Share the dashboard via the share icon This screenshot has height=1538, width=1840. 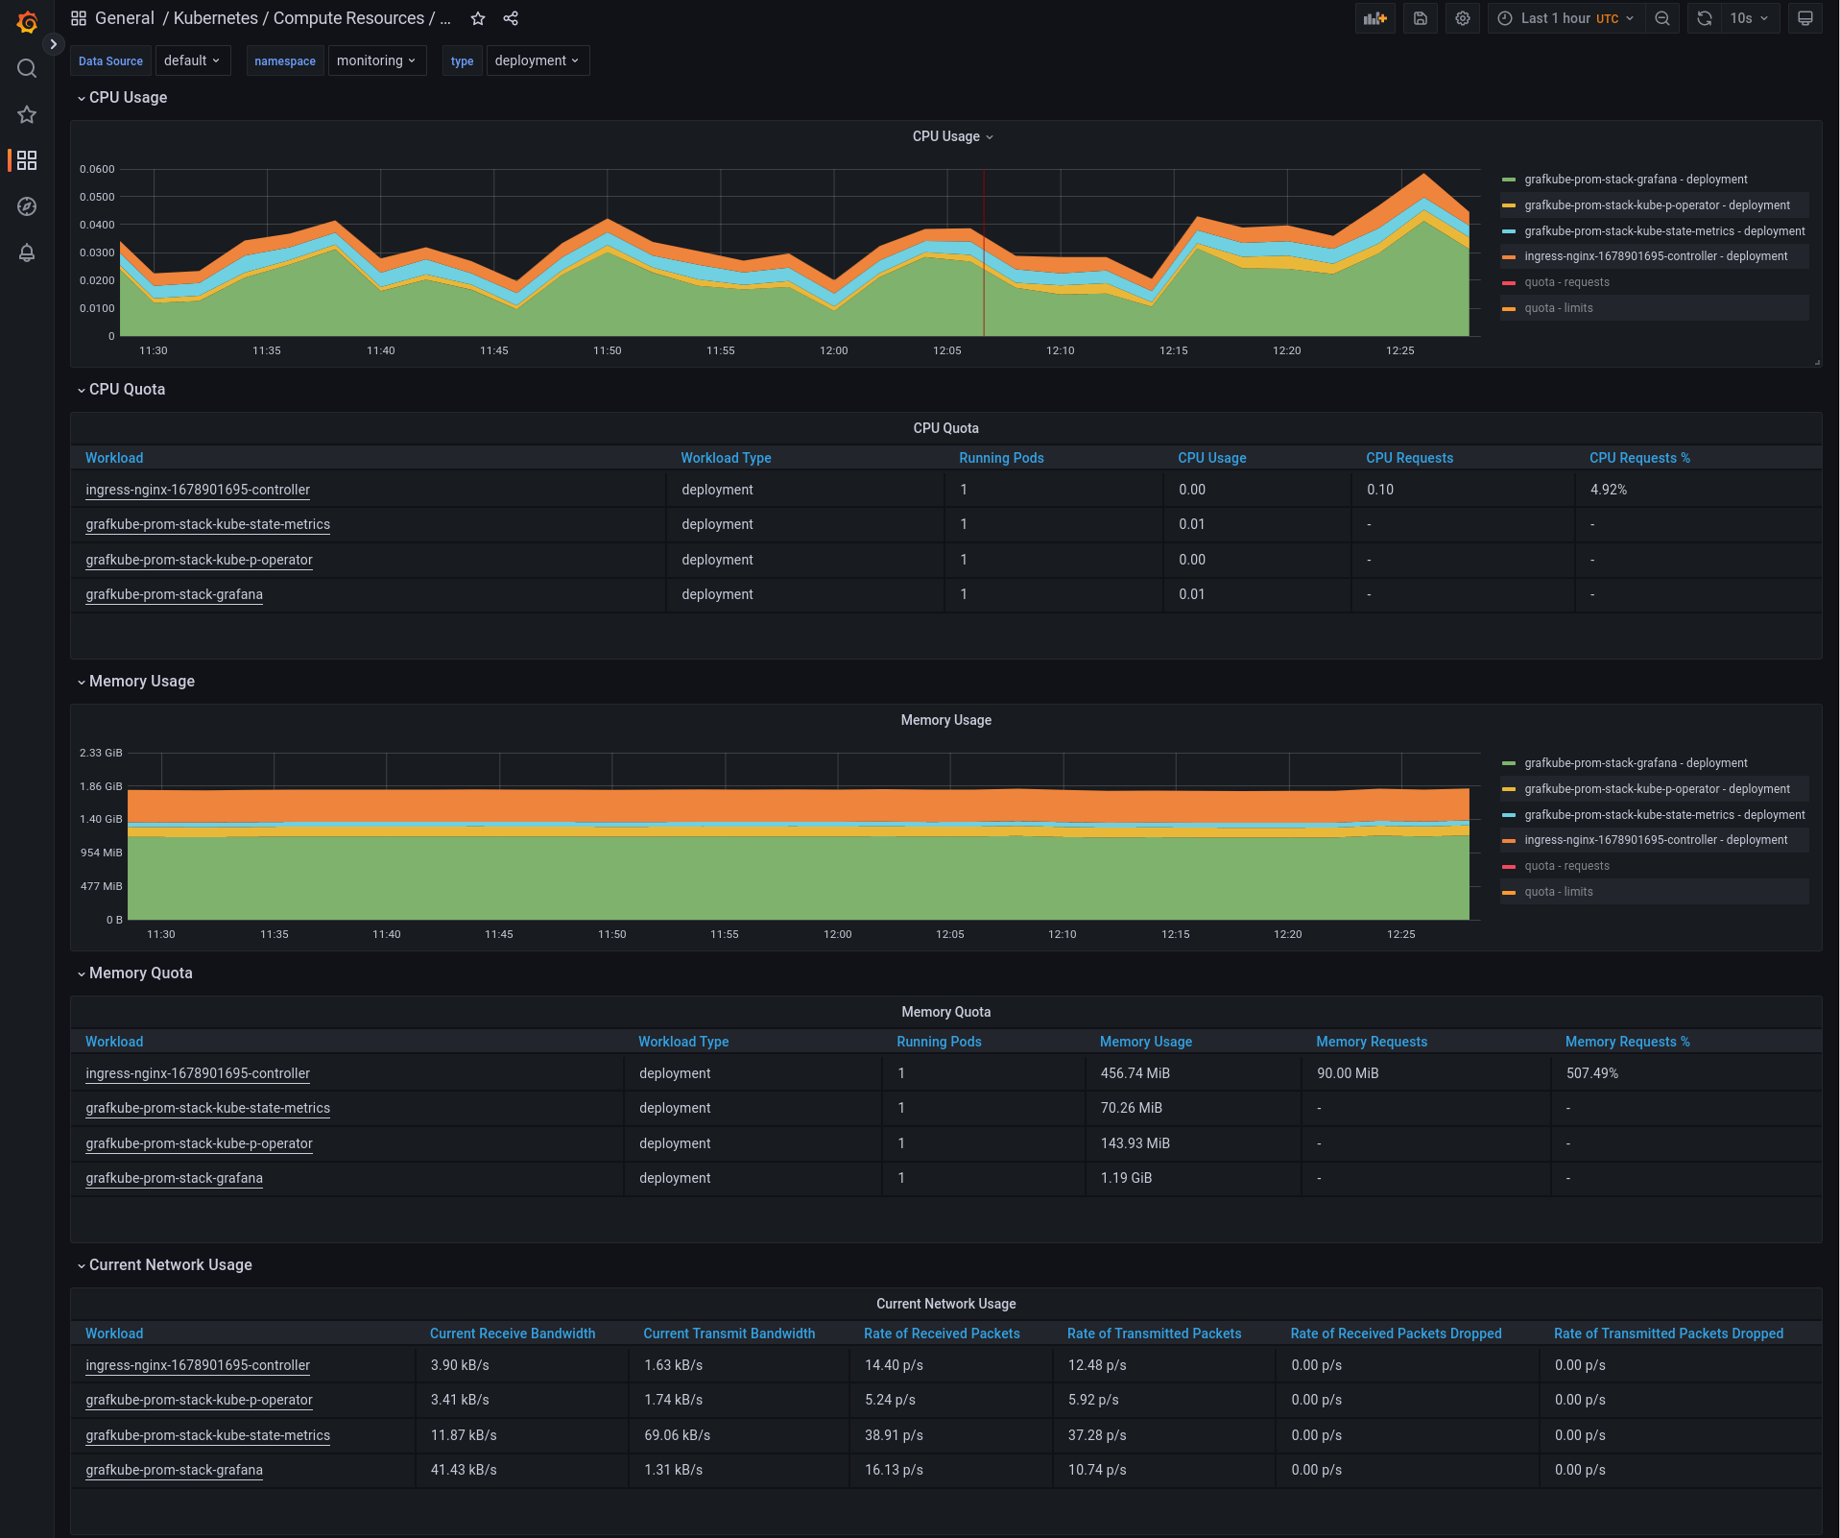(511, 17)
